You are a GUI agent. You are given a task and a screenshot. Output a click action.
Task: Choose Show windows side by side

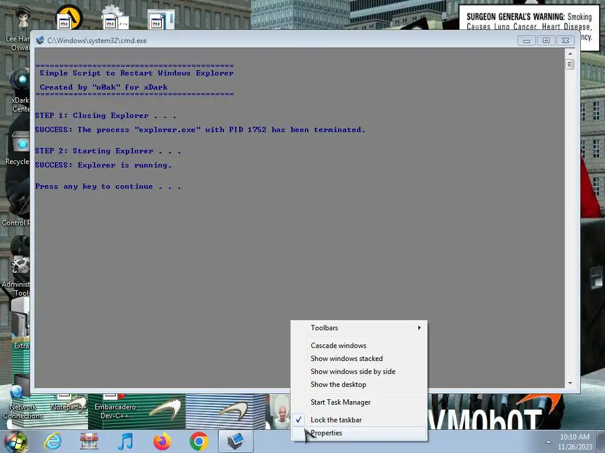point(359,372)
